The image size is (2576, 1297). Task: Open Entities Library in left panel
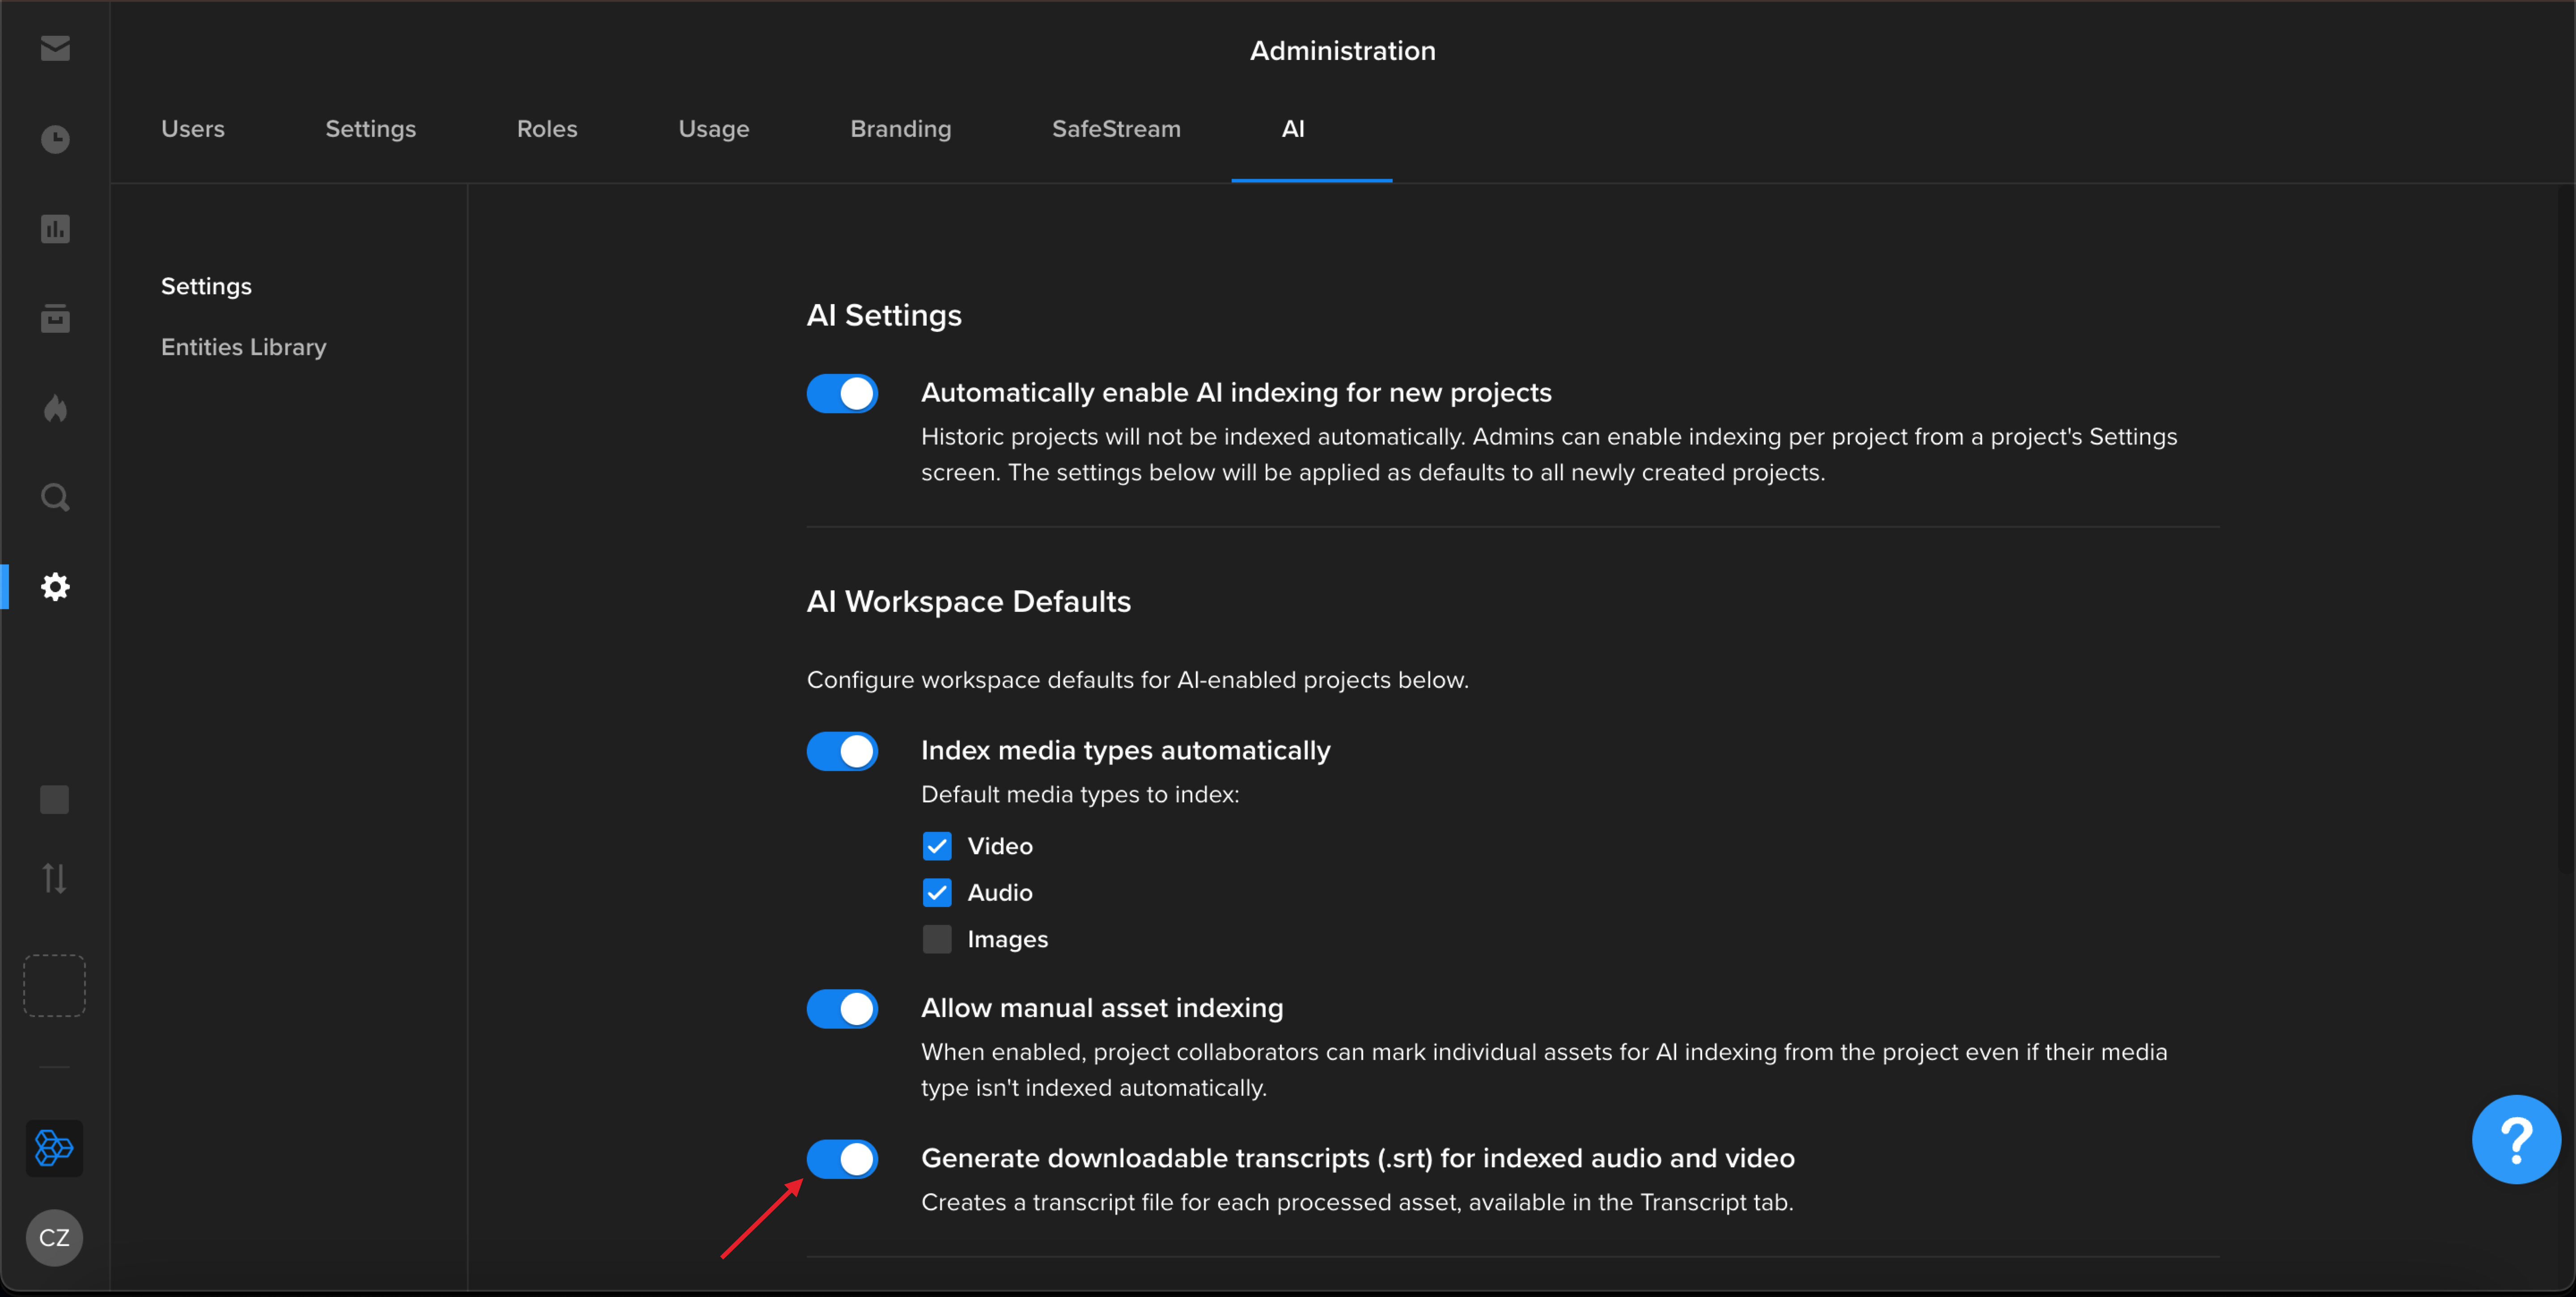pyautogui.click(x=244, y=347)
